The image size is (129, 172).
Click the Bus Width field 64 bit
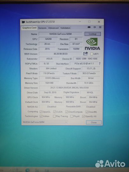pyautogui.click(x=91, y=78)
